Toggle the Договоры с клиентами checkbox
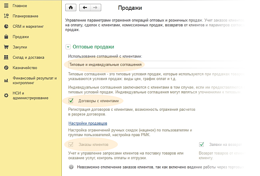The height and width of the screenshot is (176, 260). coord(71,101)
